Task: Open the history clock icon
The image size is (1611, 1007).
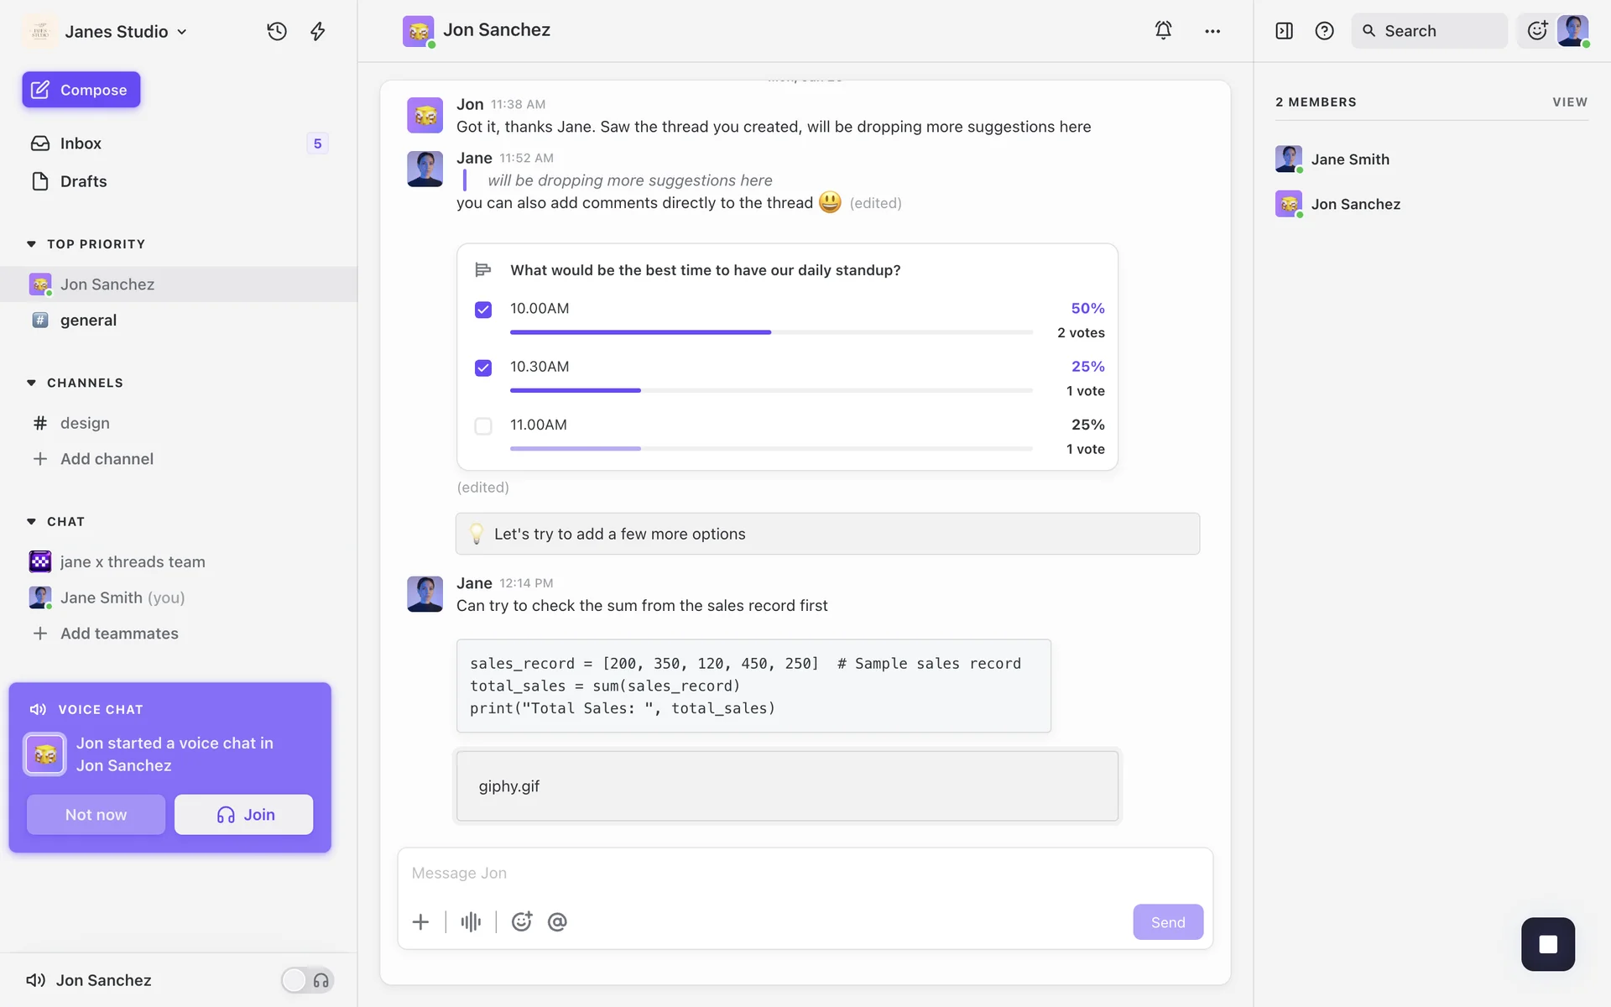Action: click(x=277, y=31)
